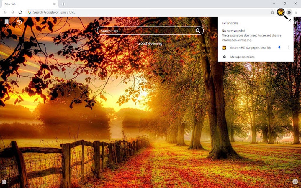Image resolution: width=301 pixels, height=188 pixels.
Task: Click the Autumn extension icon in the list
Action: (x=224, y=48)
